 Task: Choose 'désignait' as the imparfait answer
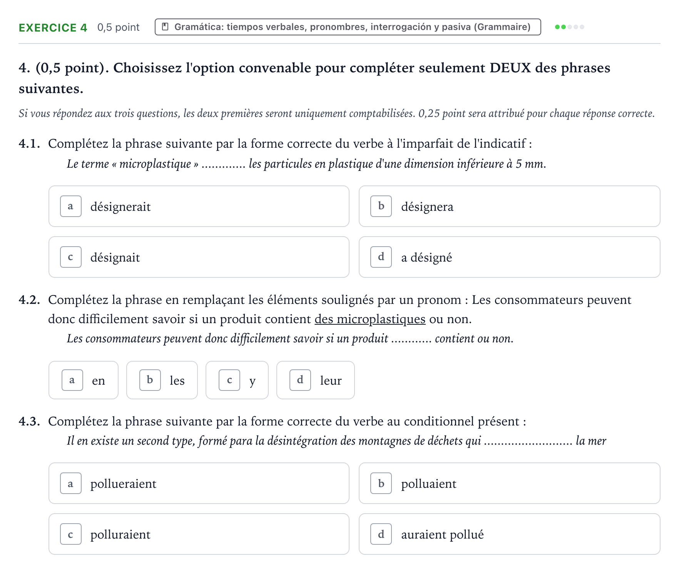(x=199, y=257)
